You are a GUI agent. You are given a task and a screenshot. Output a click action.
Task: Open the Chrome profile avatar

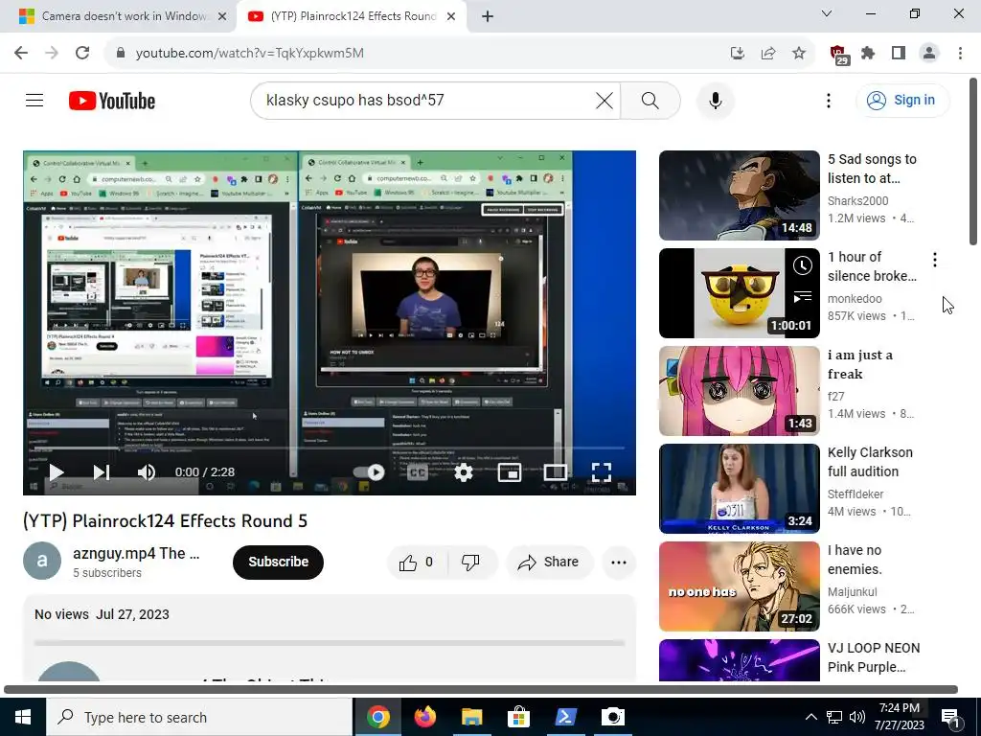coord(929,53)
